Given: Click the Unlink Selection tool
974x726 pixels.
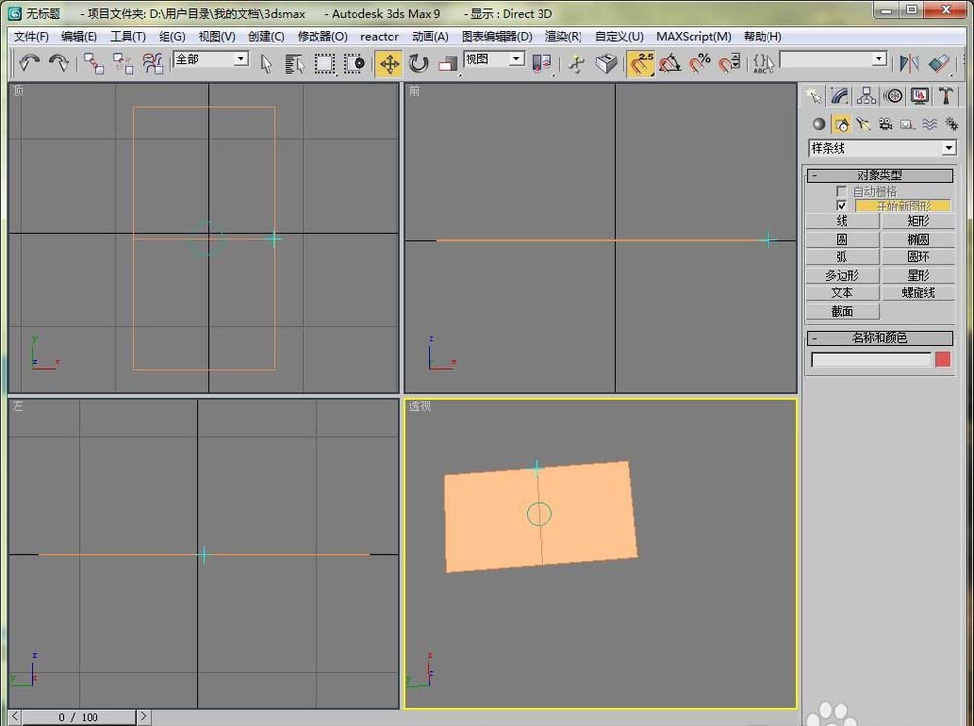Looking at the screenshot, I should [123, 62].
